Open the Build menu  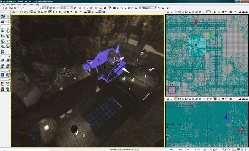pos(25,4)
